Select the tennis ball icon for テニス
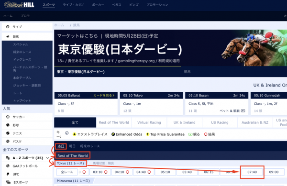The height and width of the screenshot is (186, 287). (x=8, y=133)
